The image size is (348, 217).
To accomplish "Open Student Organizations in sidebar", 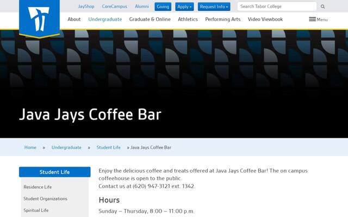I will [45, 199].
